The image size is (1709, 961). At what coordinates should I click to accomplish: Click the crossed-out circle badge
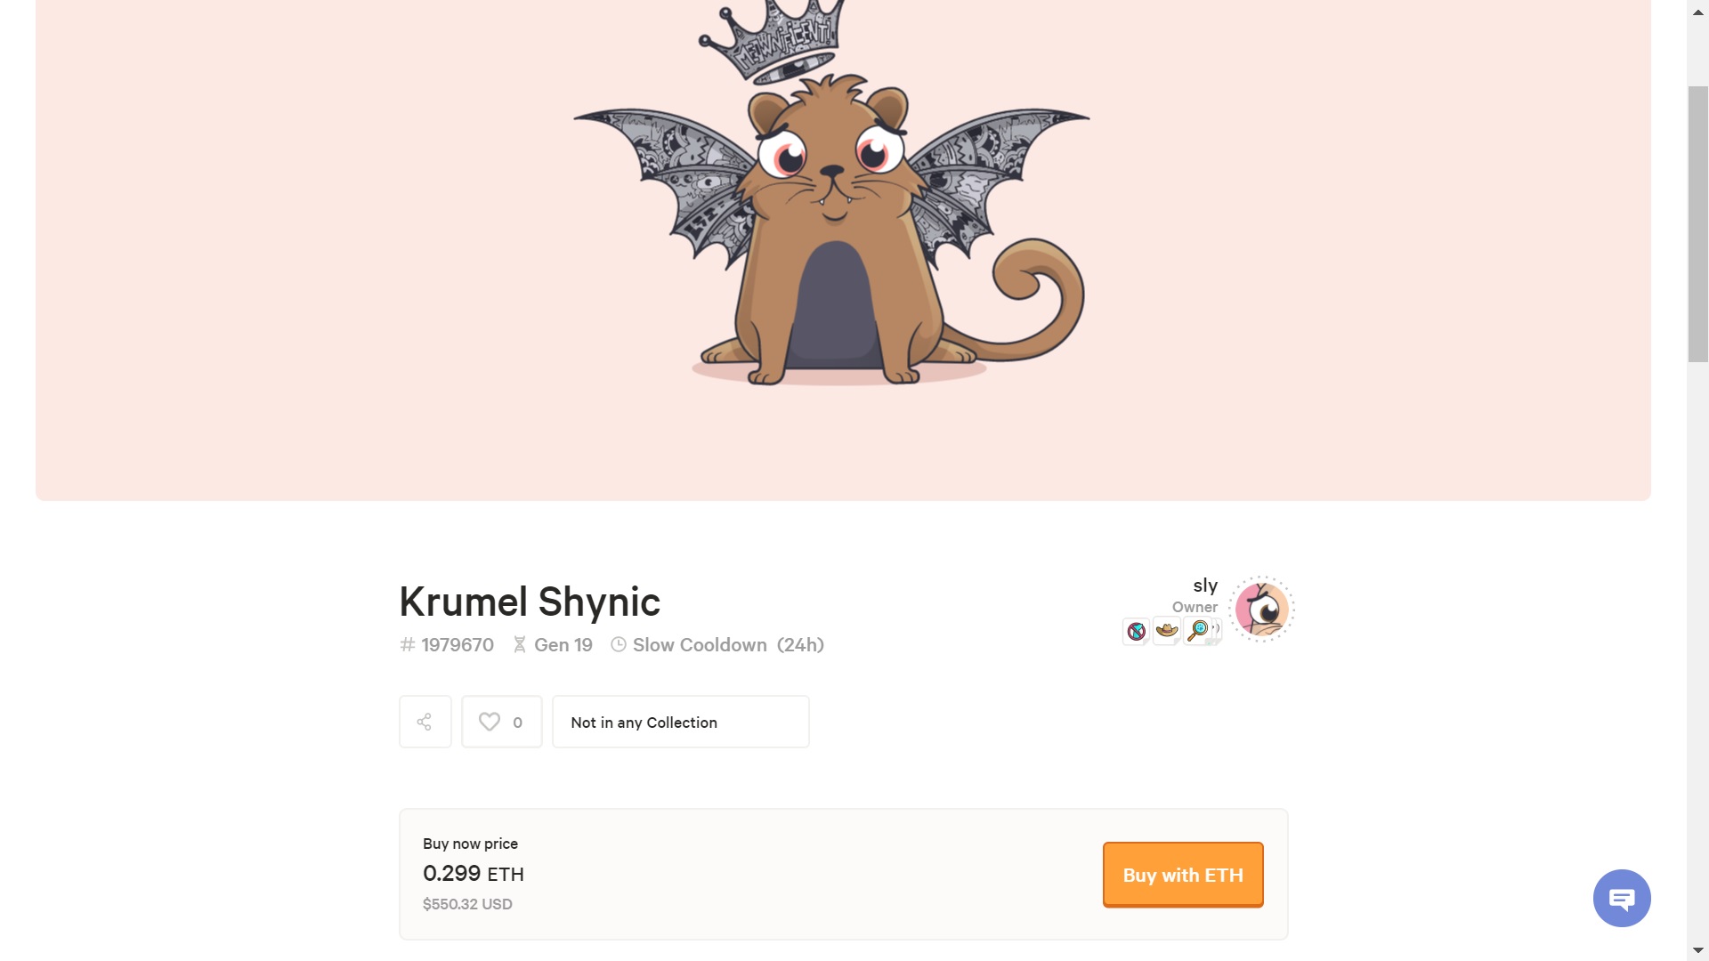coord(1137,631)
